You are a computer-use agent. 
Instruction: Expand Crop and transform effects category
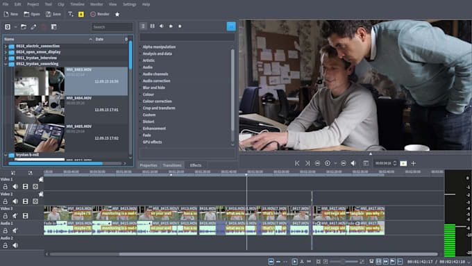159,108
